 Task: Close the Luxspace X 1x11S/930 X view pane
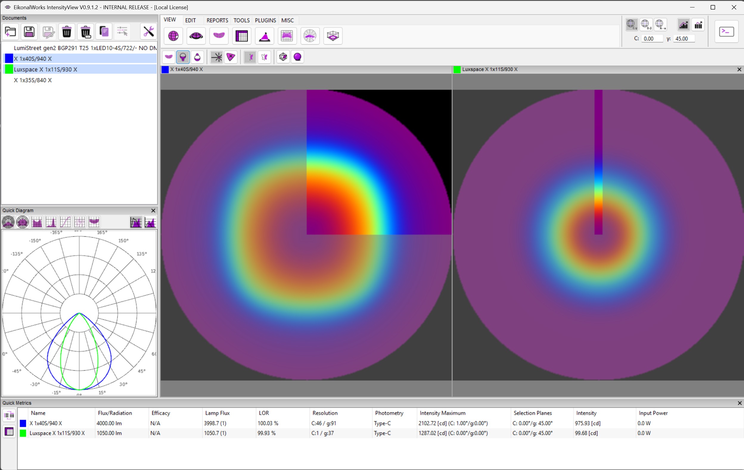pos(739,69)
